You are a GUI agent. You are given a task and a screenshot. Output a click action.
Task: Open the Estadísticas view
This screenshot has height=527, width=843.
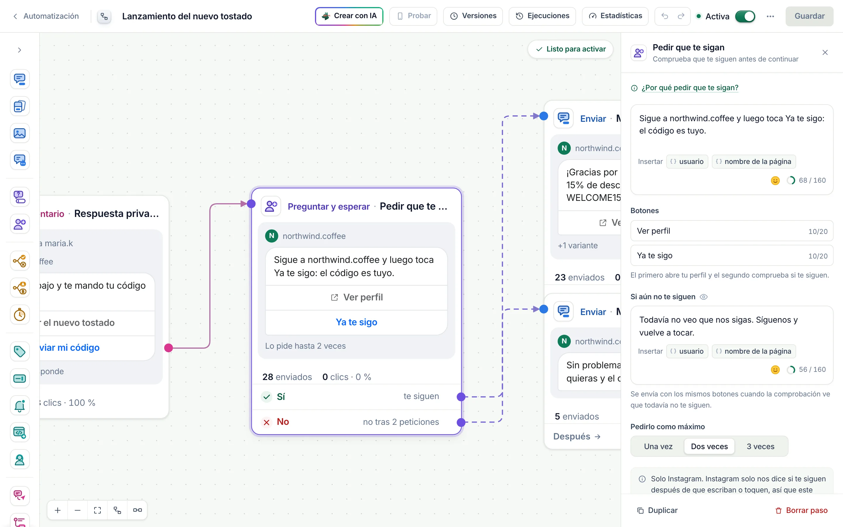pos(615,16)
